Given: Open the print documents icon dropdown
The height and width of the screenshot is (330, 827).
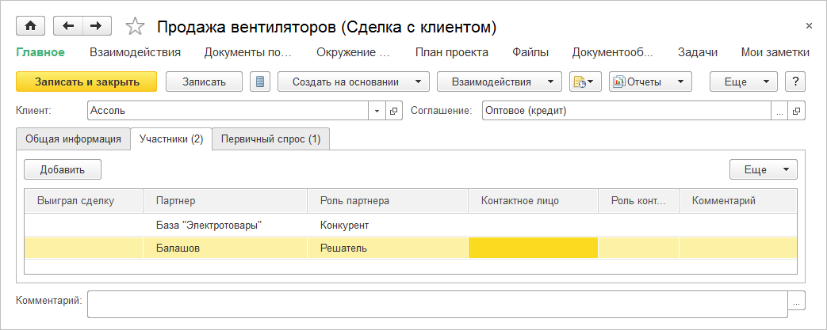Looking at the screenshot, I should tap(586, 82).
